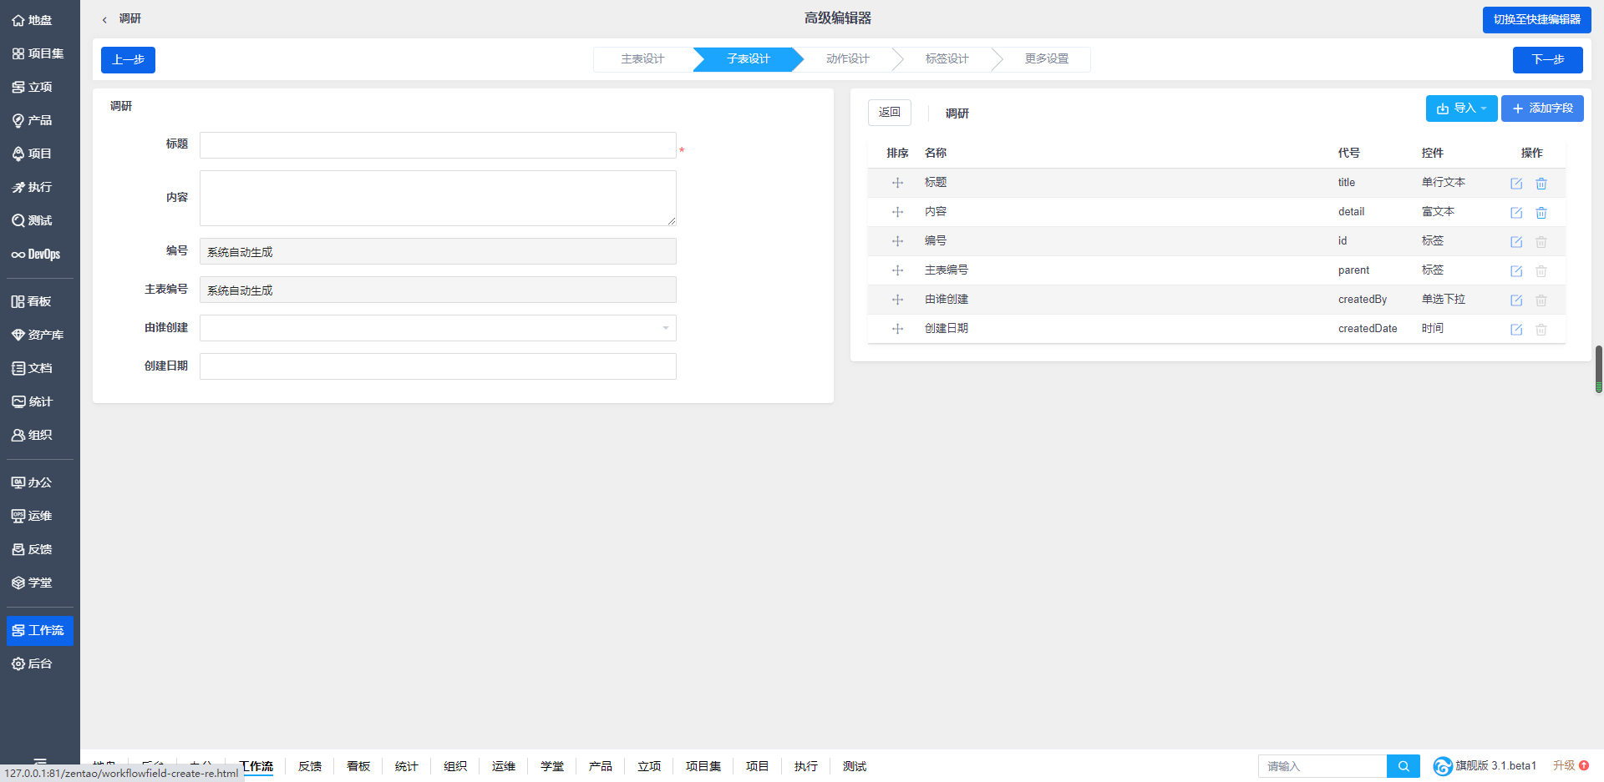Click the 添加字段 button
1604x782 pixels.
pyautogui.click(x=1541, y=108)
